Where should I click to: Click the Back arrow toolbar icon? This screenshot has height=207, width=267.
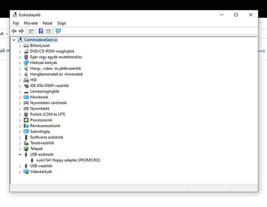[x=14, y=31]
